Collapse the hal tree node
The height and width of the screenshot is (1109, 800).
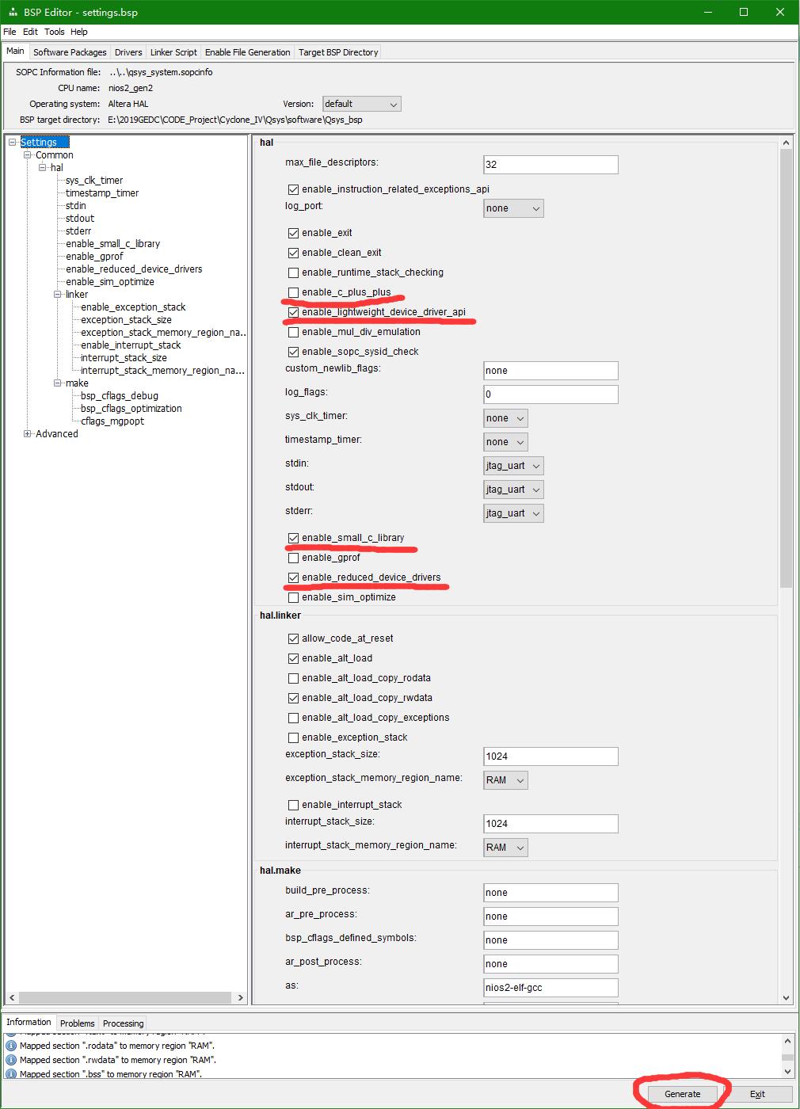tap(43, 168)
